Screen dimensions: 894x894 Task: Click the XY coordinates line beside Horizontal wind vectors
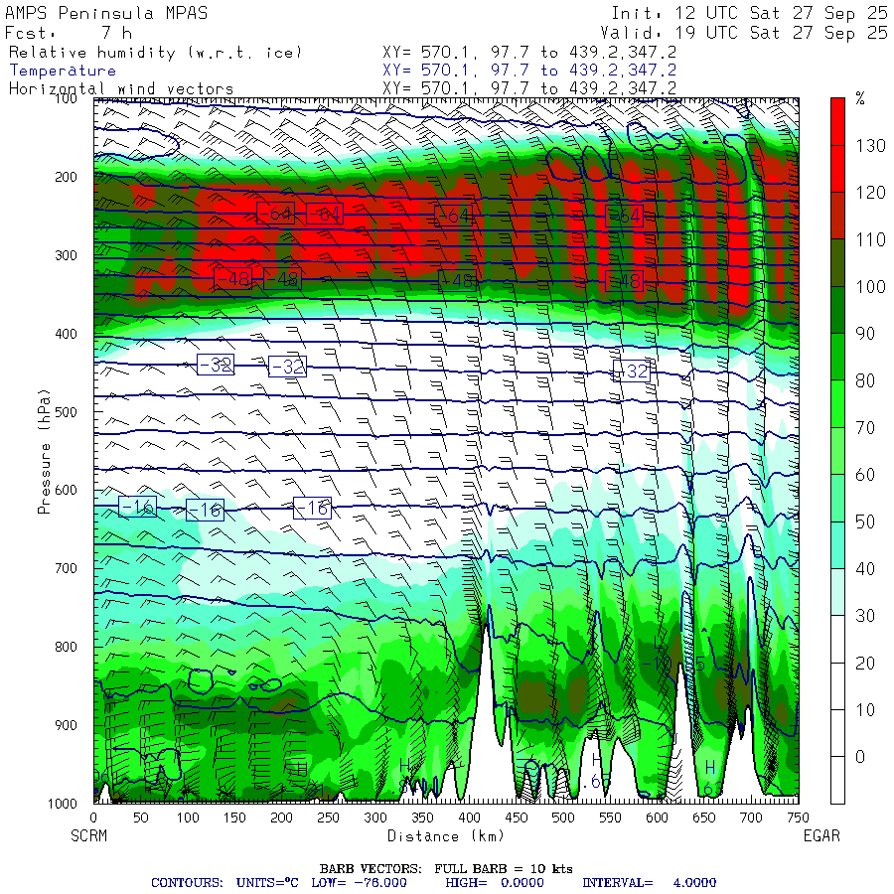click(529, 88)
